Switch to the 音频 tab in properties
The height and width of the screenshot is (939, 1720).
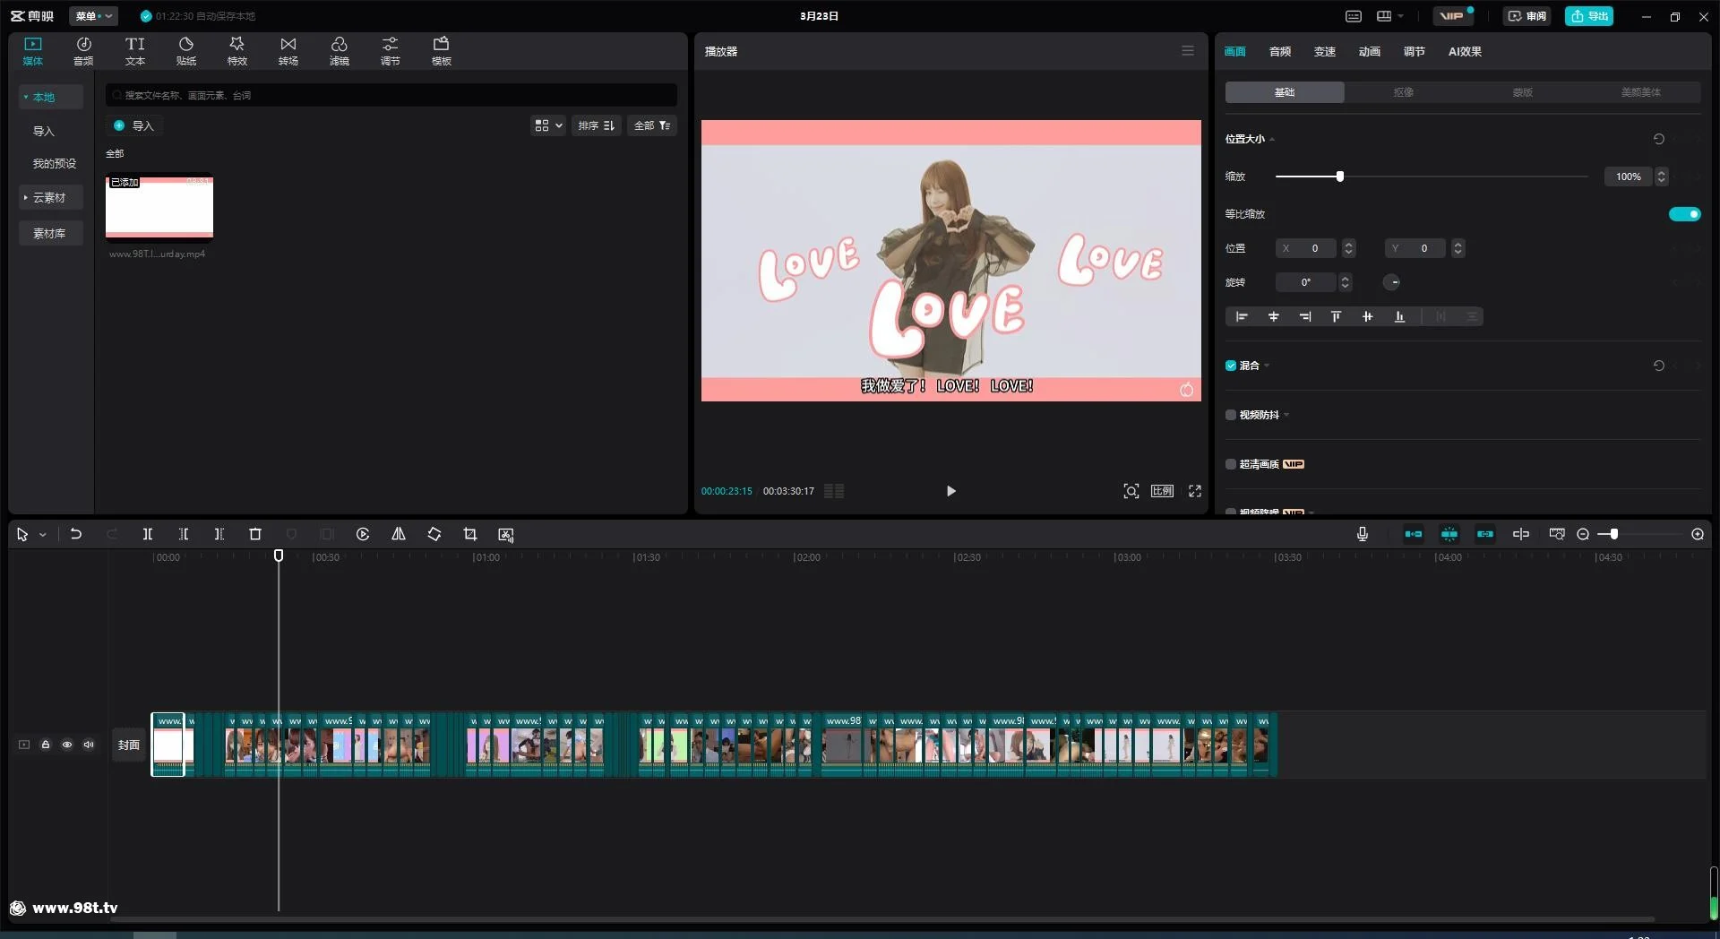coord(1280,51)
